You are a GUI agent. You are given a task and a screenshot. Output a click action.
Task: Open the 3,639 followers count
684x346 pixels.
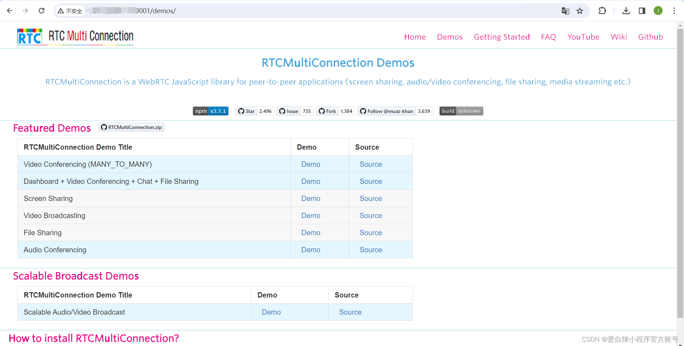pos(424,111)
